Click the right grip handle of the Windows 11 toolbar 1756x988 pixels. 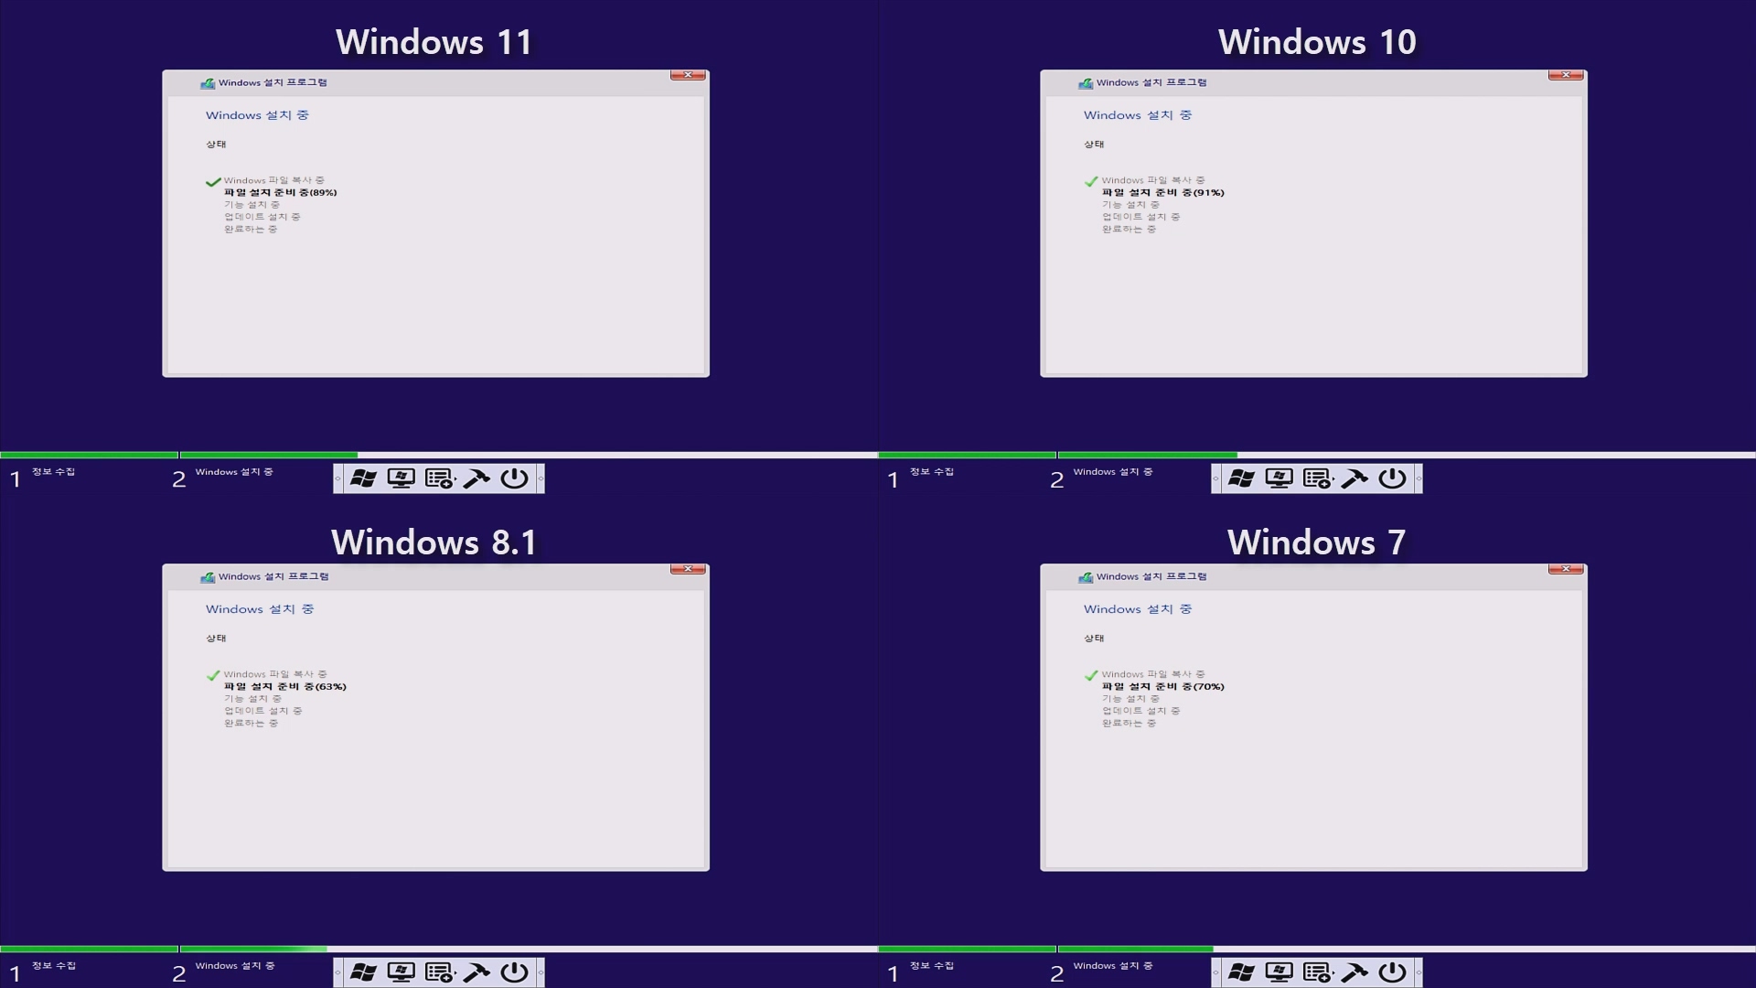point(541,478)
